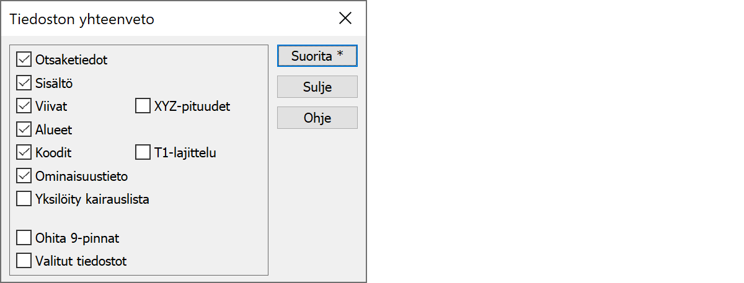Tick the Ohita 9-pinnat checkbox
Viewport: 744px width, 283px height.
[x=24, y=238]
